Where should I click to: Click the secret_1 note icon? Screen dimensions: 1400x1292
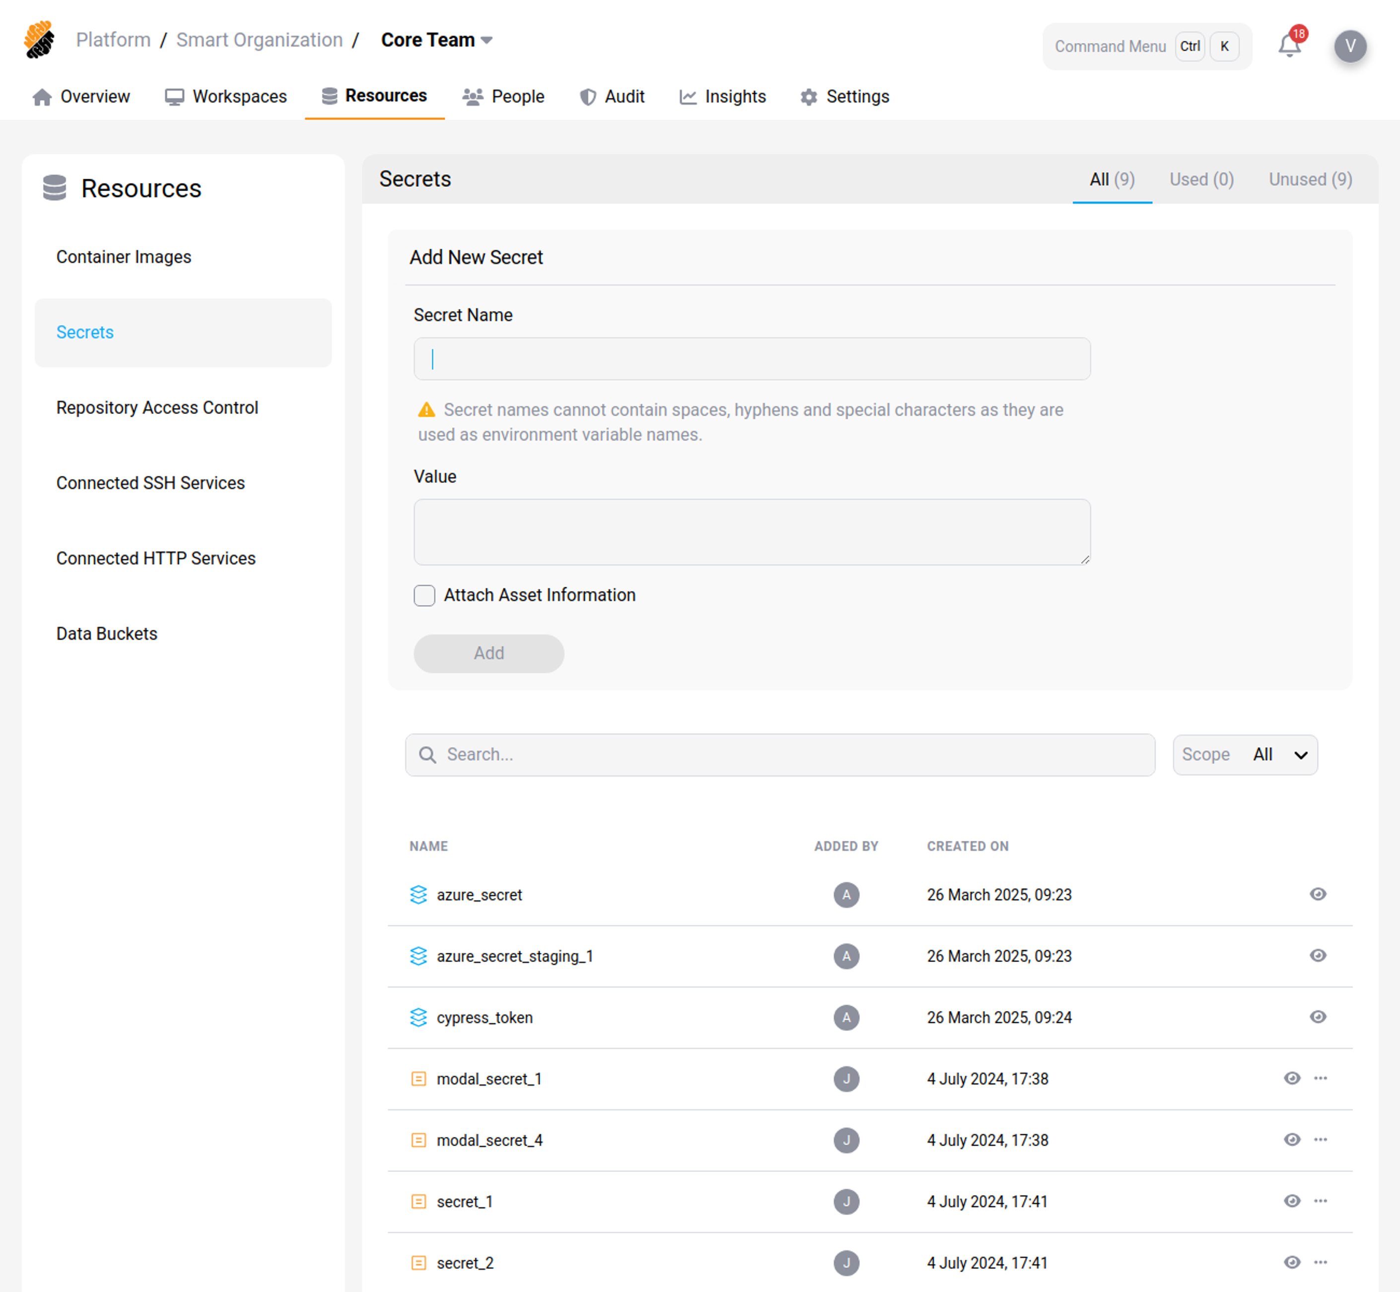418,1203
